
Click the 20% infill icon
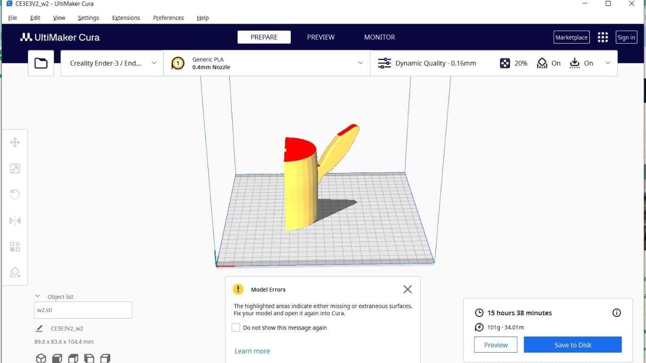point(505,63)
